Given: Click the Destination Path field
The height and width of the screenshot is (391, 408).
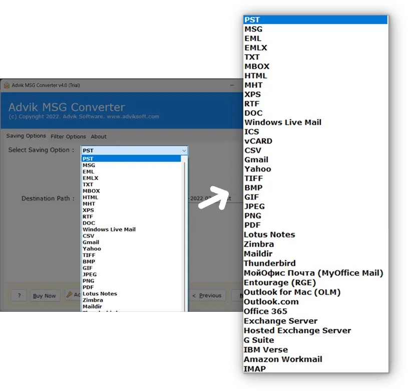Looking at the screenshot, I should click(x=215, y=199).
